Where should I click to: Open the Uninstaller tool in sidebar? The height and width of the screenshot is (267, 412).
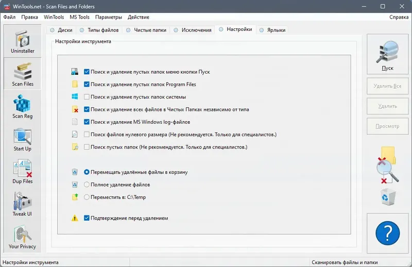coord(22,41)
